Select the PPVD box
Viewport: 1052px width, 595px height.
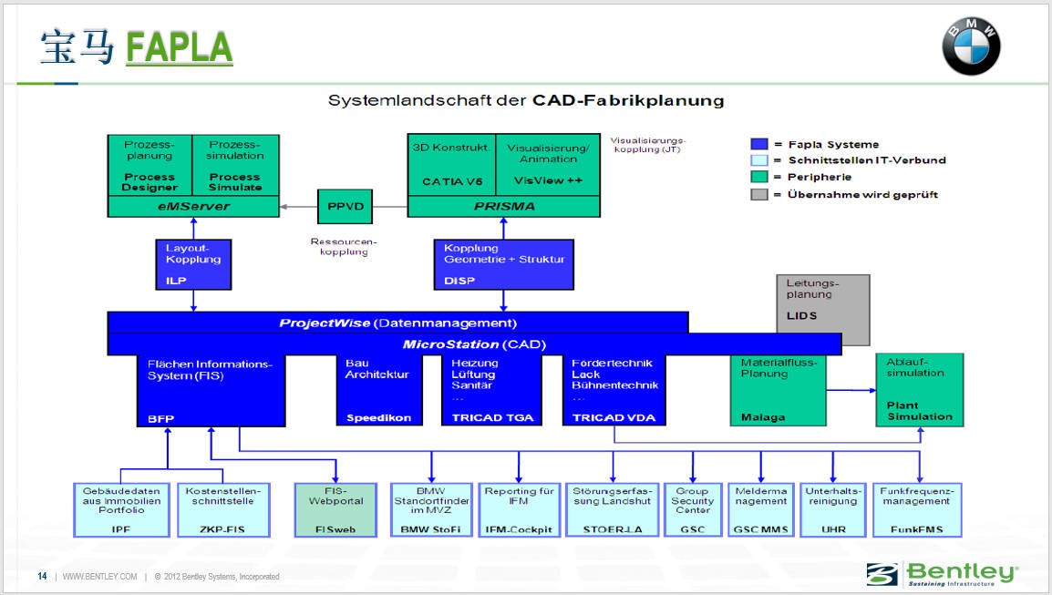[x=345, y=207]
